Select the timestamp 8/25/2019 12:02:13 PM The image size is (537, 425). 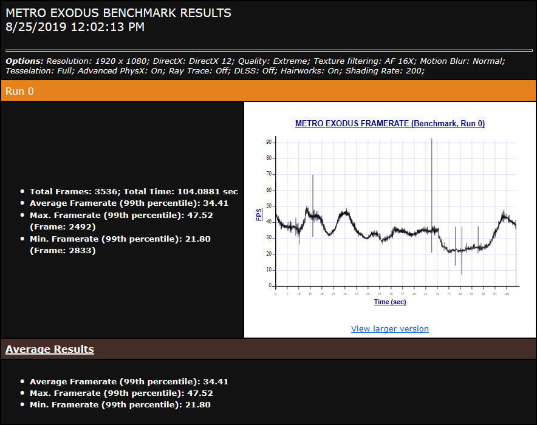click(x=75, y=27)
